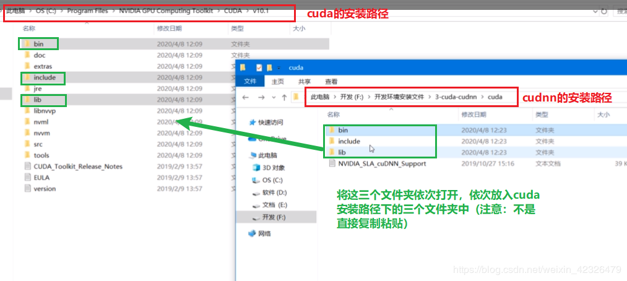
Task: Open the Quick Access Toolbar dropdown arrow in cuda window
Action: (x=279, y=68)
